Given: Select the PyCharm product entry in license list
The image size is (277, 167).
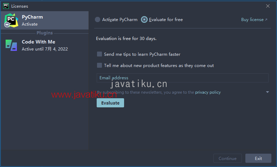Looking at the screenshot, I should click(45, 20).
